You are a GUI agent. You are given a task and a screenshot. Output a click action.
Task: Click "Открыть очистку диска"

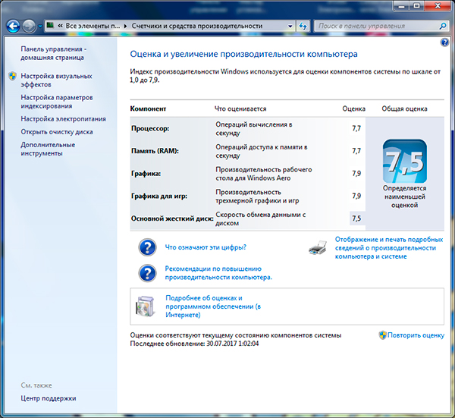[x=57, y=132]
